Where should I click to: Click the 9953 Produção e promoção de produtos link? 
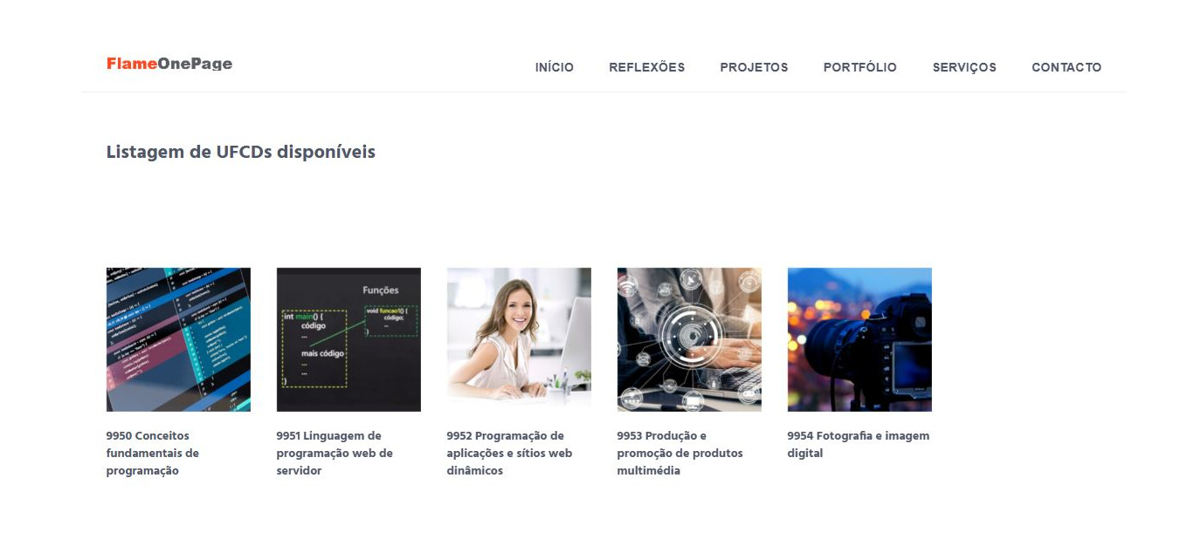click(680, 454)
